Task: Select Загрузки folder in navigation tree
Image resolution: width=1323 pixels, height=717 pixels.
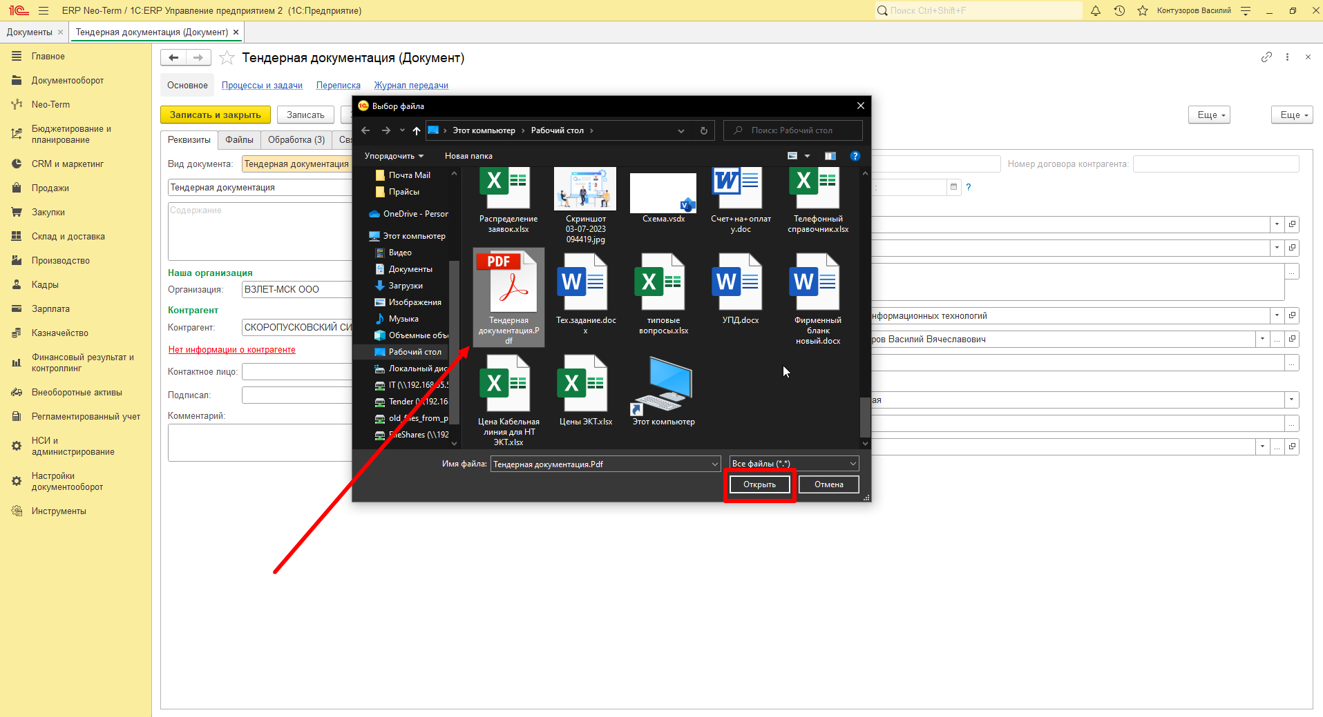Action: (406, 286)
